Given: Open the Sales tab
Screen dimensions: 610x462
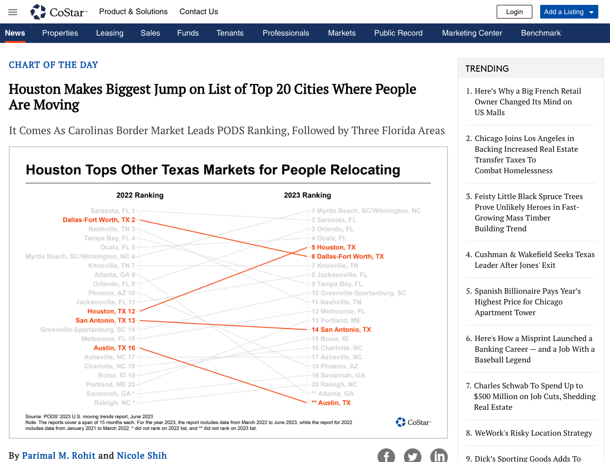Looking at the screenshot, I should click(x=150, y=33).
